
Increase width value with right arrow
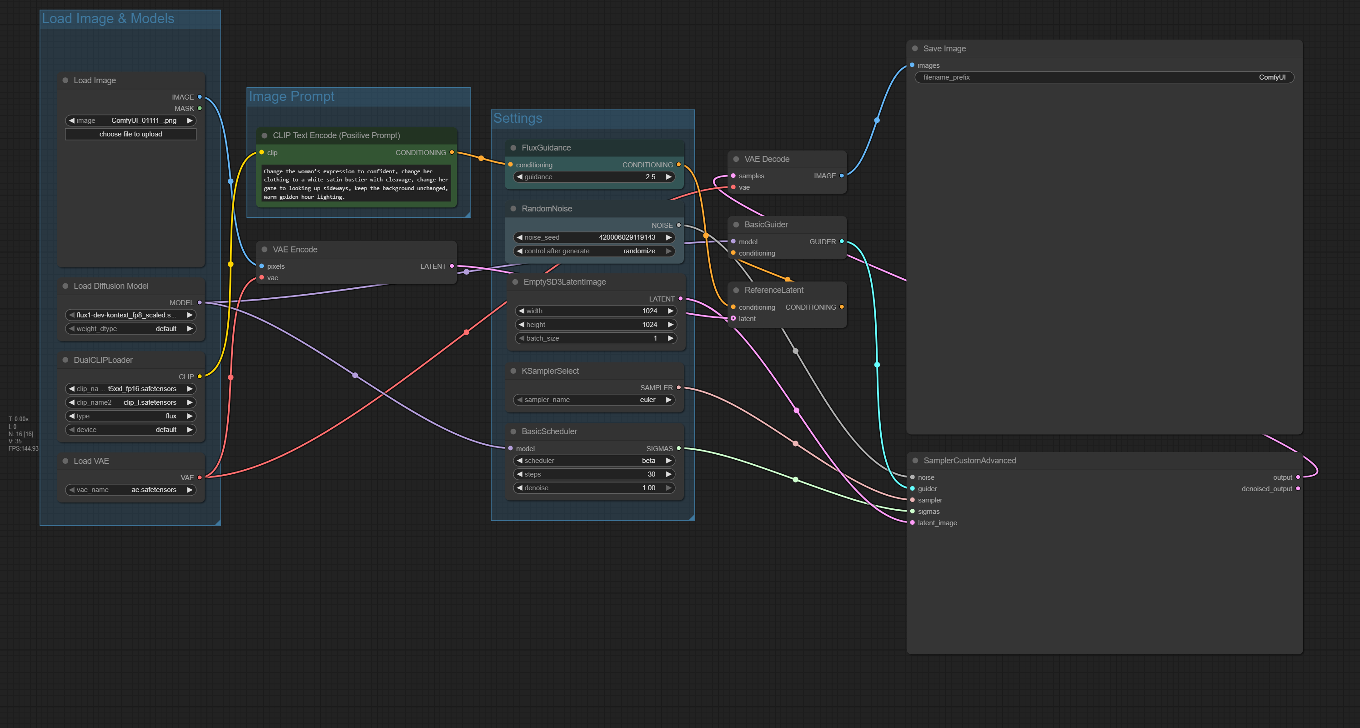(x=671, y=311)
